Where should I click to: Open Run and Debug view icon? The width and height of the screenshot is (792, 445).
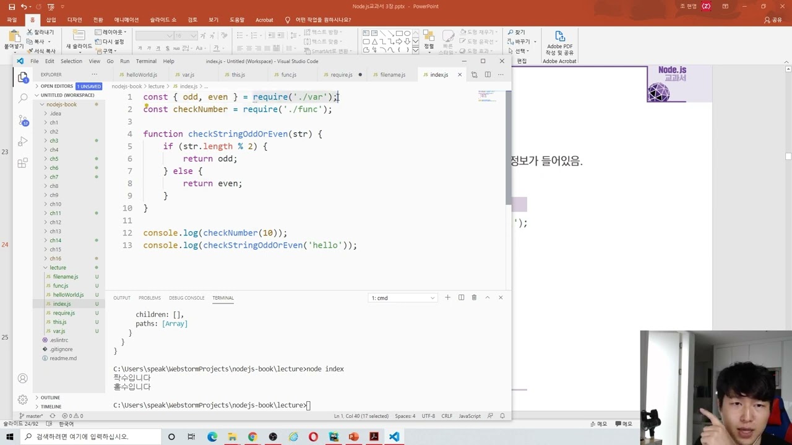(23, 142)
